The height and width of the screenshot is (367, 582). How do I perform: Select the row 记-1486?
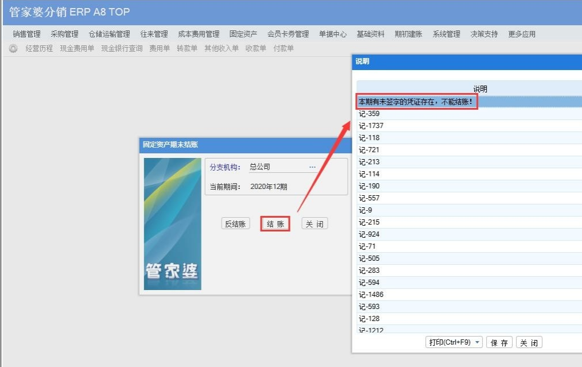click(469, 295)
